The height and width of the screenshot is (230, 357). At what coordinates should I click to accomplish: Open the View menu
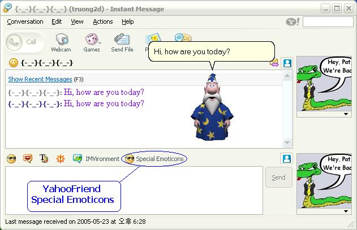click(x=77, y=21)
